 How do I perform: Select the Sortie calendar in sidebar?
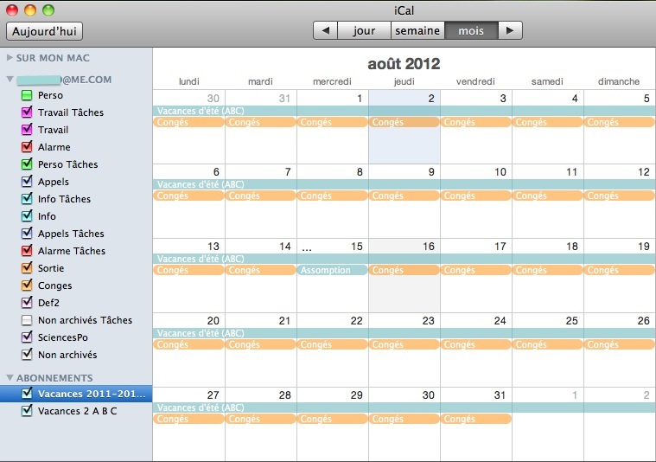pos(51,268)
